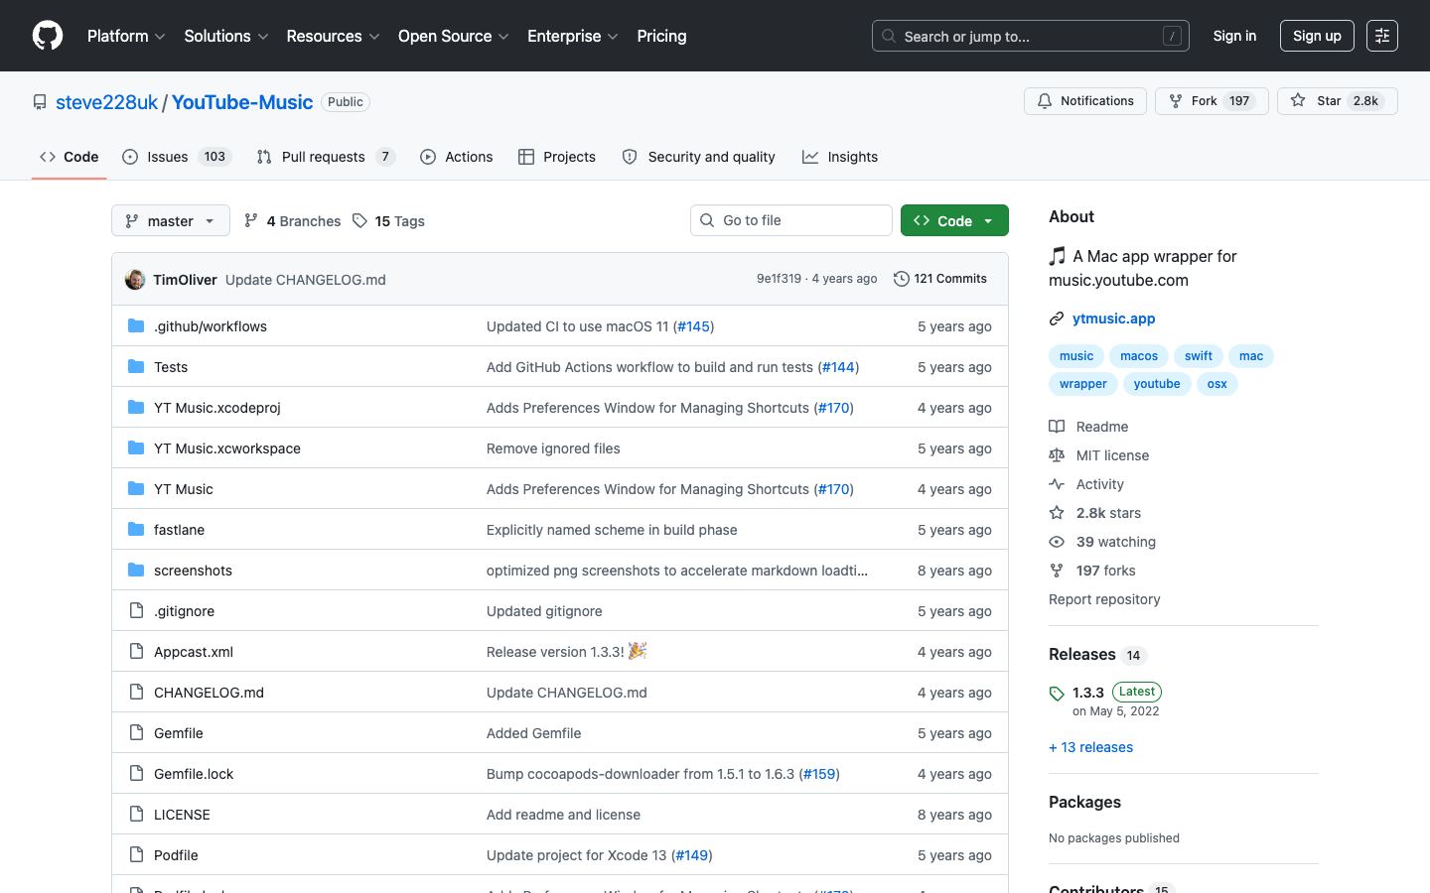Open TimOliver's commit author link

[x=185, y=280]
